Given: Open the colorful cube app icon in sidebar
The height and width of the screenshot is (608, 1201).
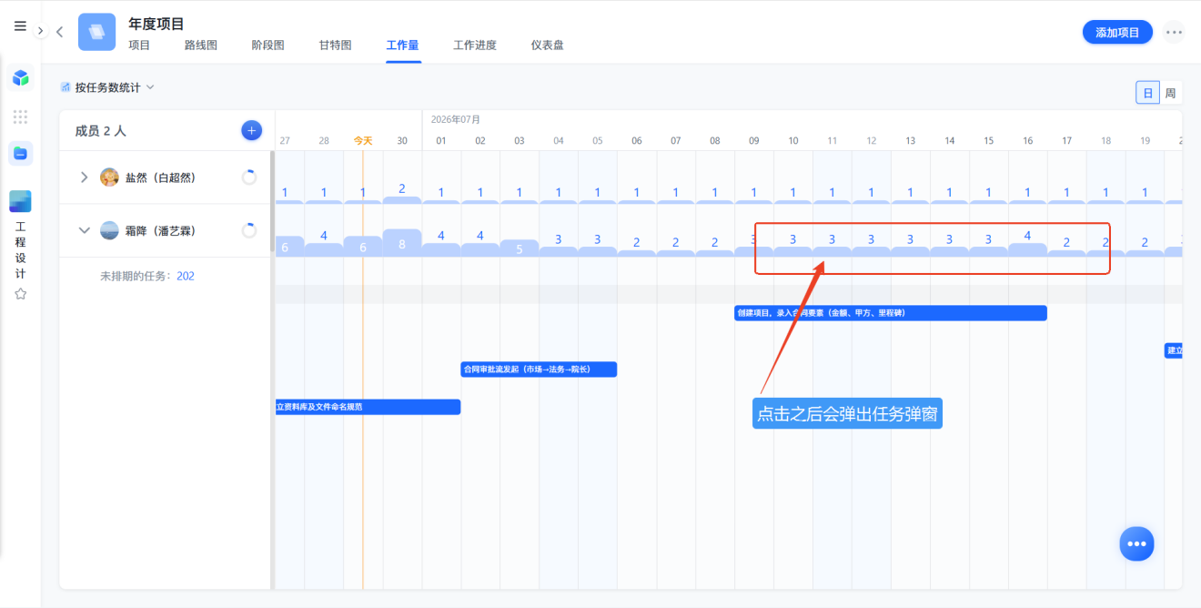Looking at the screenshot, I should [x=20, y=78].
